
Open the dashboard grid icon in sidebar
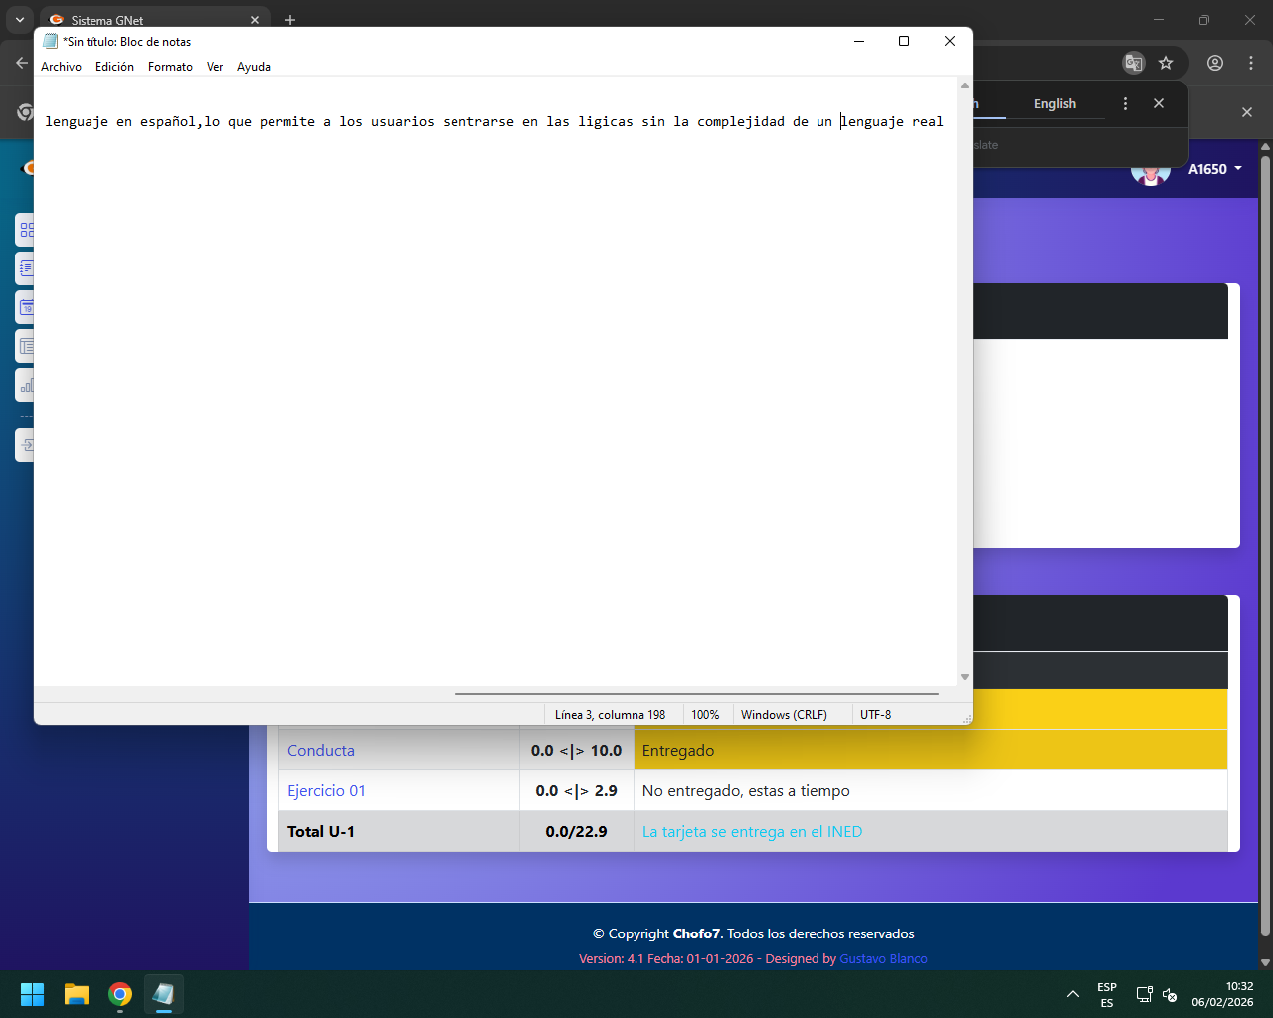tap(26, 230)
